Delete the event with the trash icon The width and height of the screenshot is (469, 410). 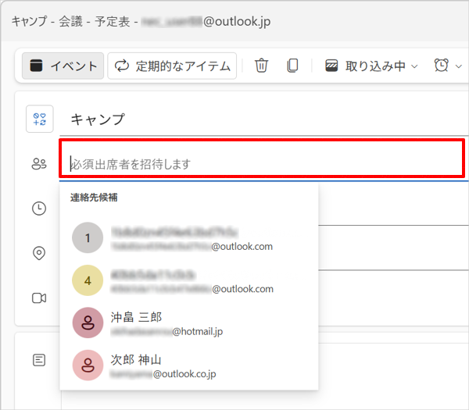[261, 66]
